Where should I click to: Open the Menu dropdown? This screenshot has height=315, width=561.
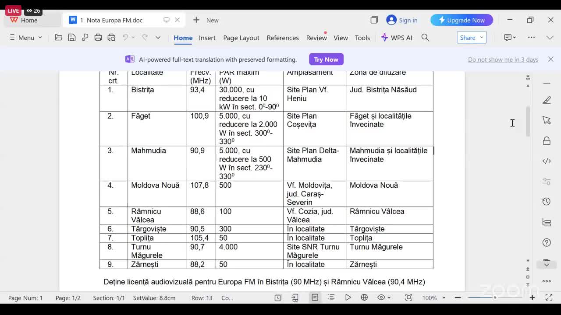(26, 38)
